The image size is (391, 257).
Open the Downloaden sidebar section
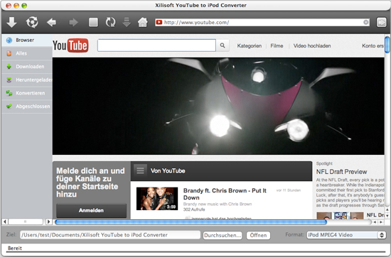(x=27, y=67)
